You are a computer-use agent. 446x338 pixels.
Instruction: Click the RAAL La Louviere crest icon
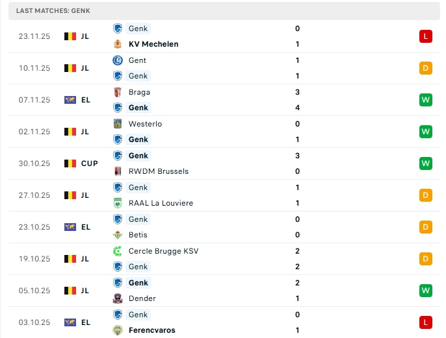(x=118, y=203)
